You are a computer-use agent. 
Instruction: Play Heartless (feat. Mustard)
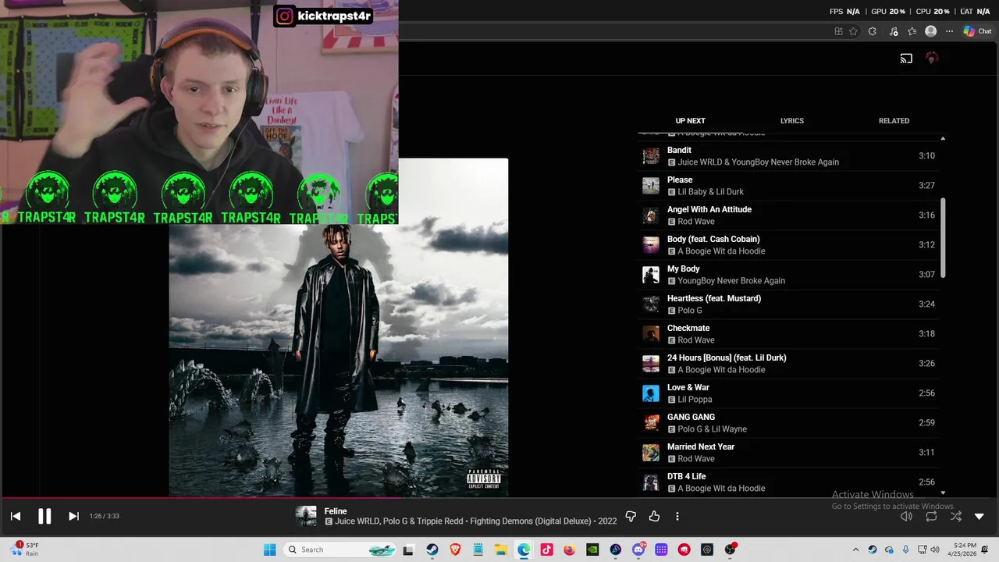pyautogui.click(x=788, y=304)
